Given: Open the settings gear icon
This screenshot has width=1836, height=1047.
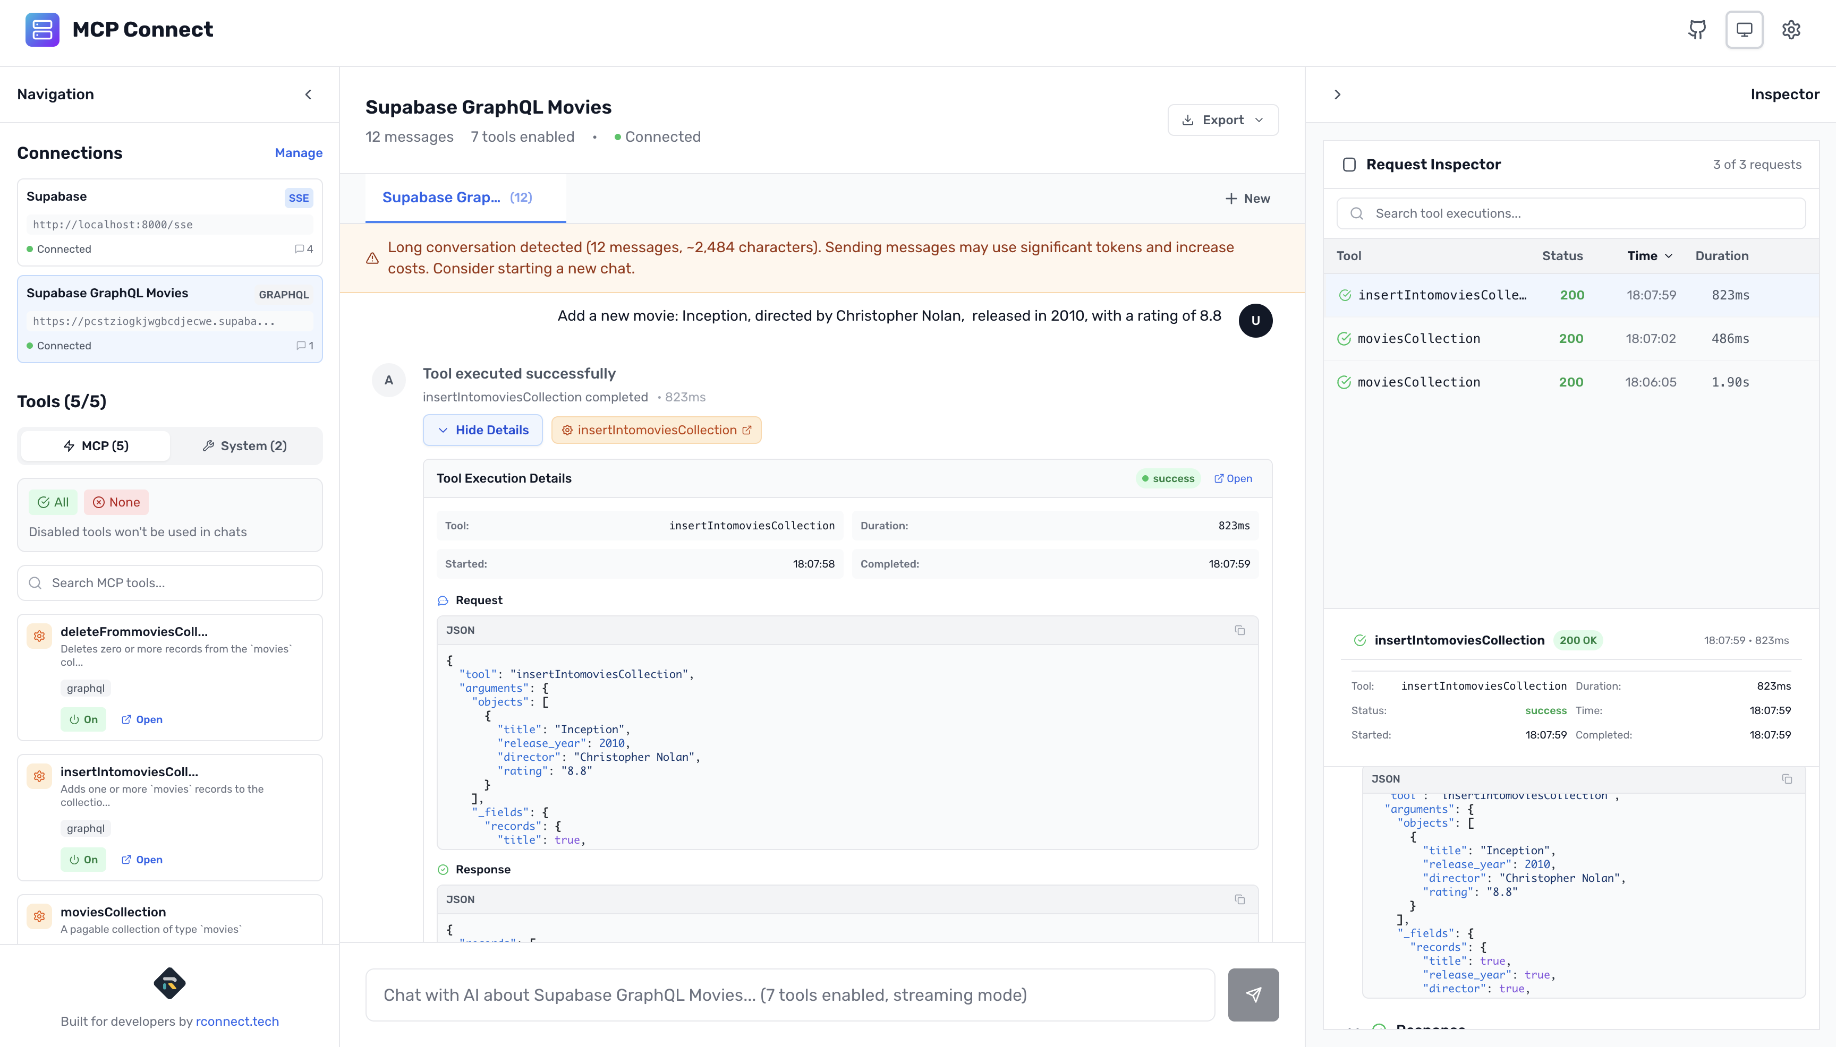Looking at the screenshot, I should tap(1791, 30).
